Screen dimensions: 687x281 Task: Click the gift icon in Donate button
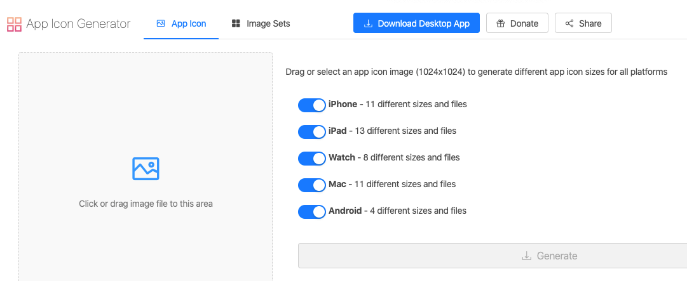click(x=500, y=23)
